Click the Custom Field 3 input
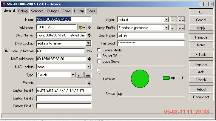 click(x=64, y=106)
